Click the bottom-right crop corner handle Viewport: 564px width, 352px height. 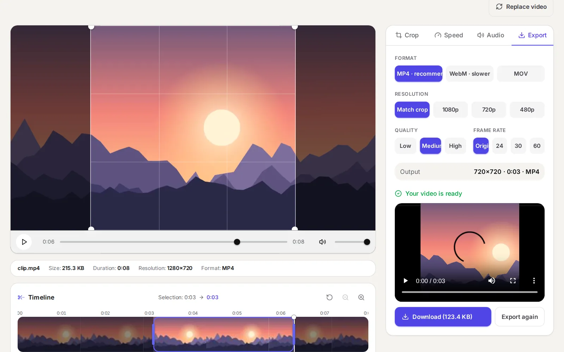(x=295, y=229)
